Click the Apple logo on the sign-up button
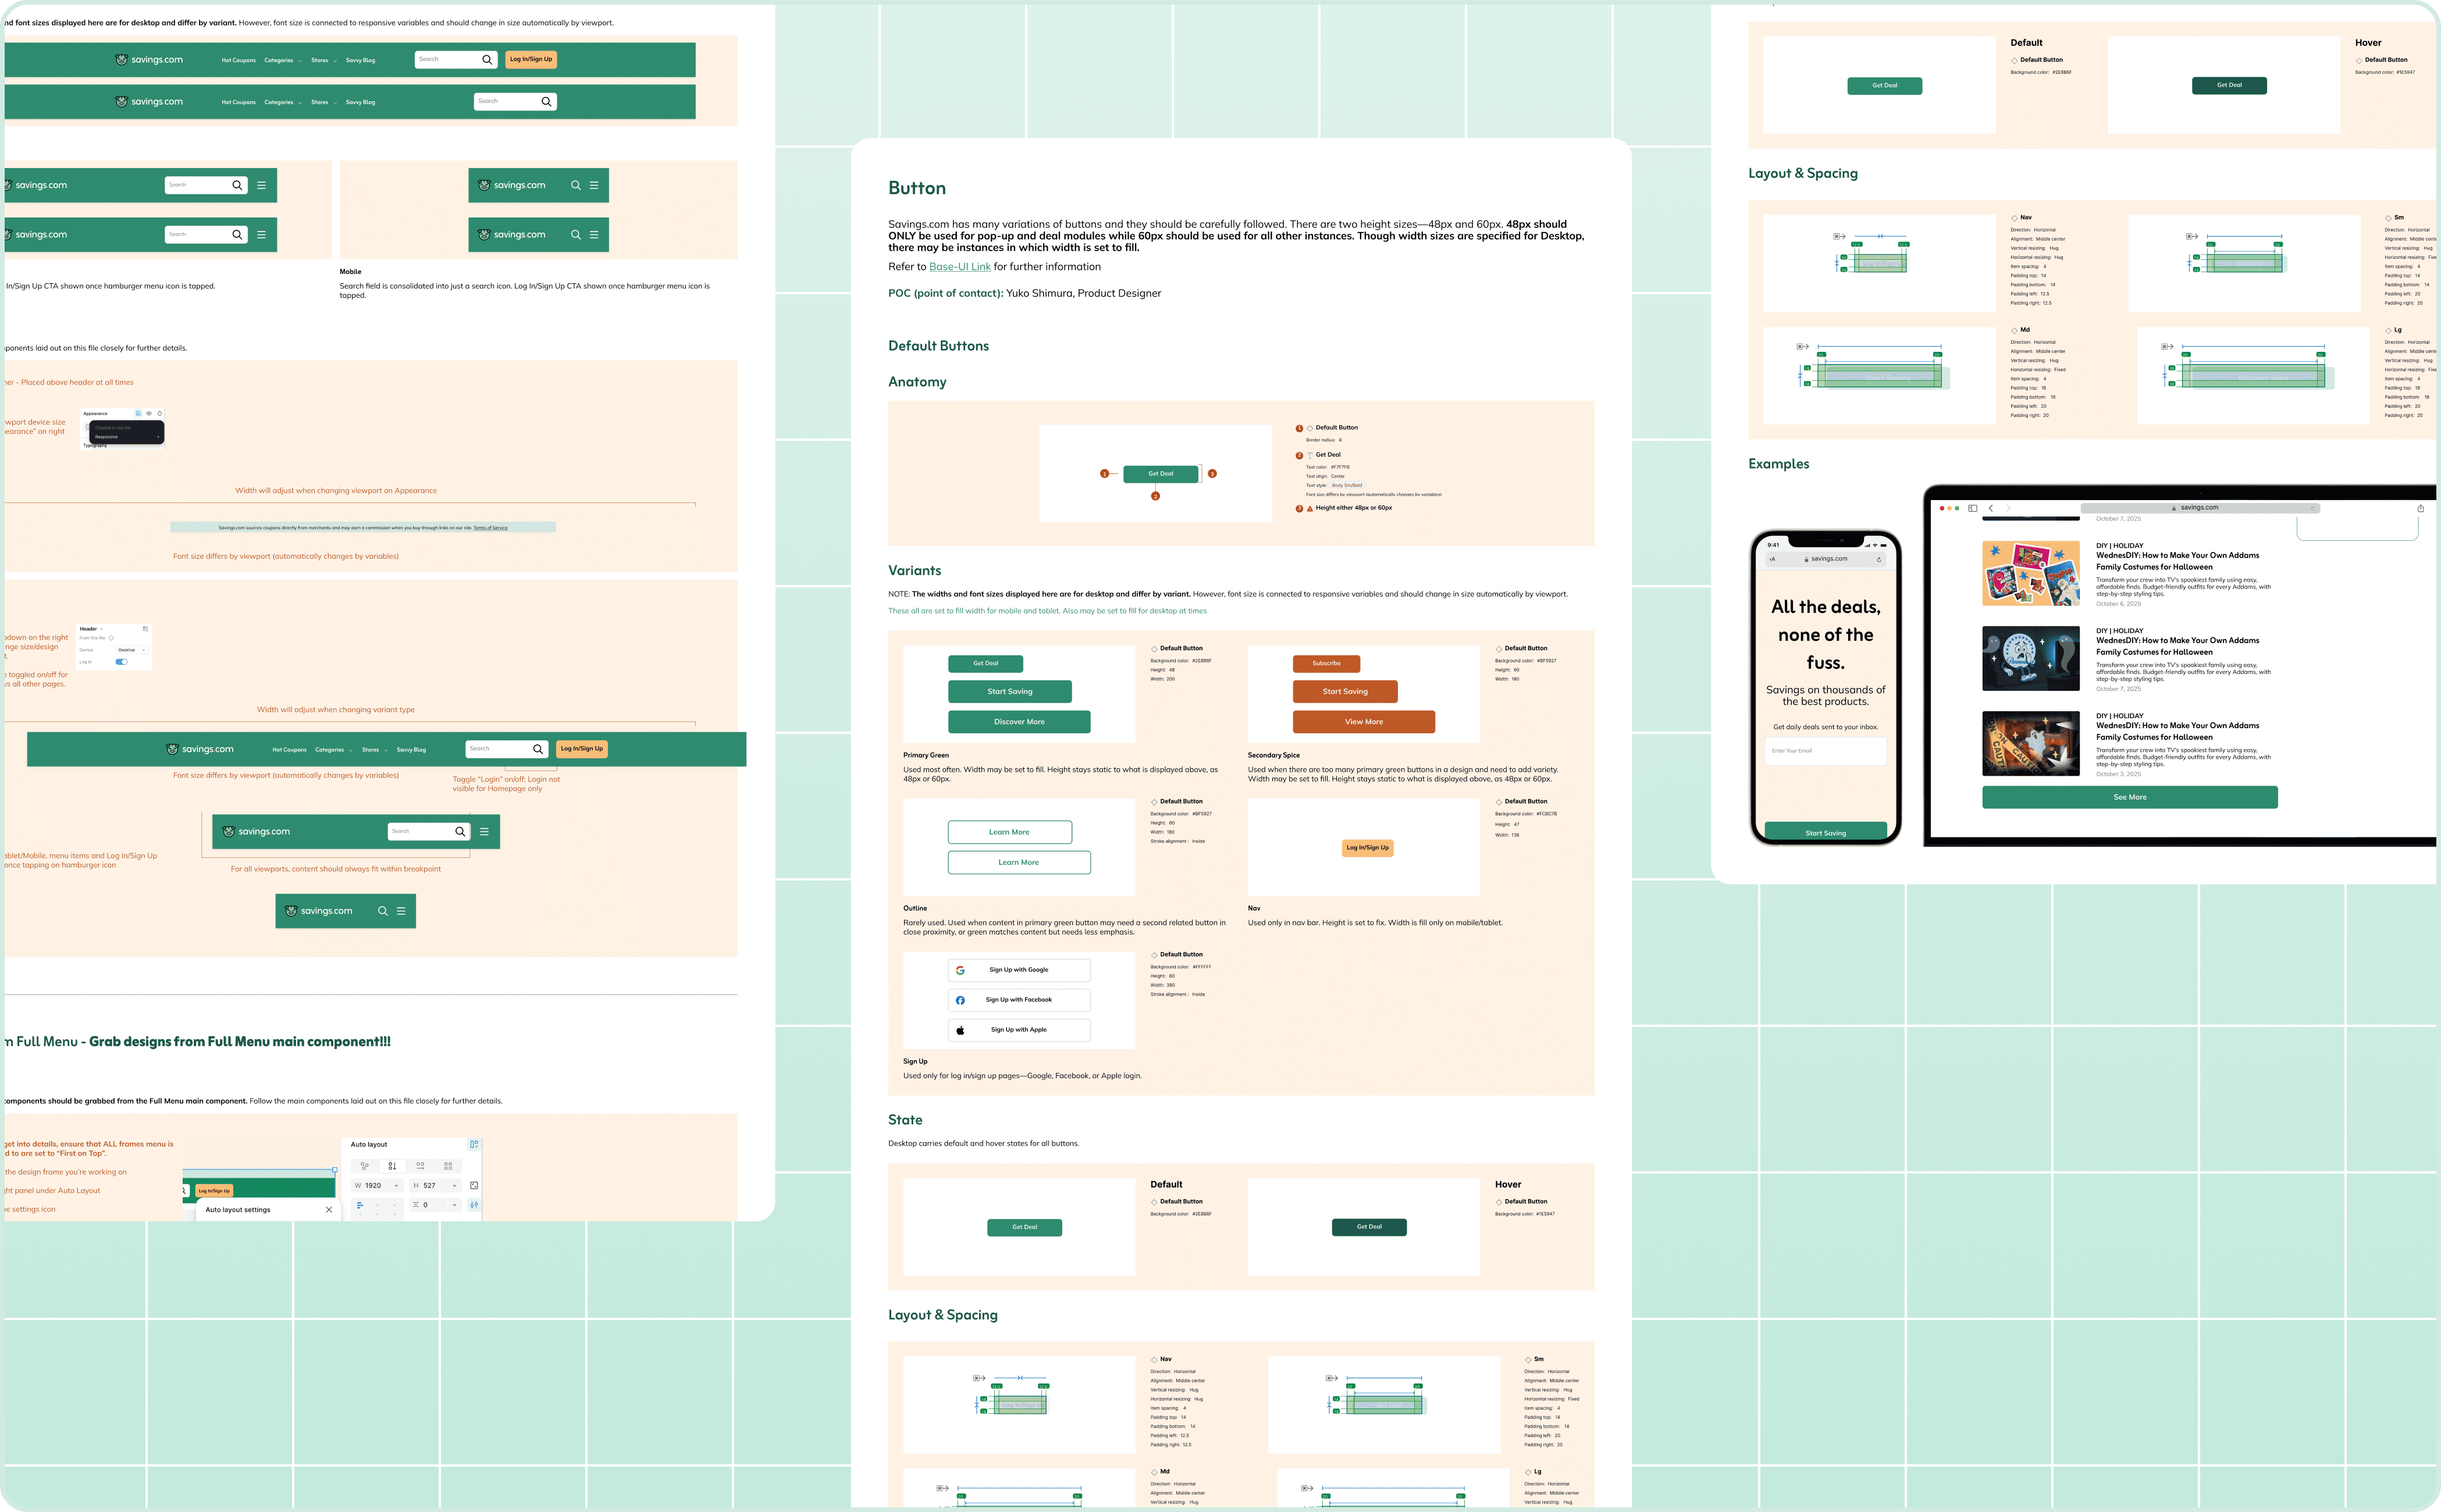 tap(959, 1030)
